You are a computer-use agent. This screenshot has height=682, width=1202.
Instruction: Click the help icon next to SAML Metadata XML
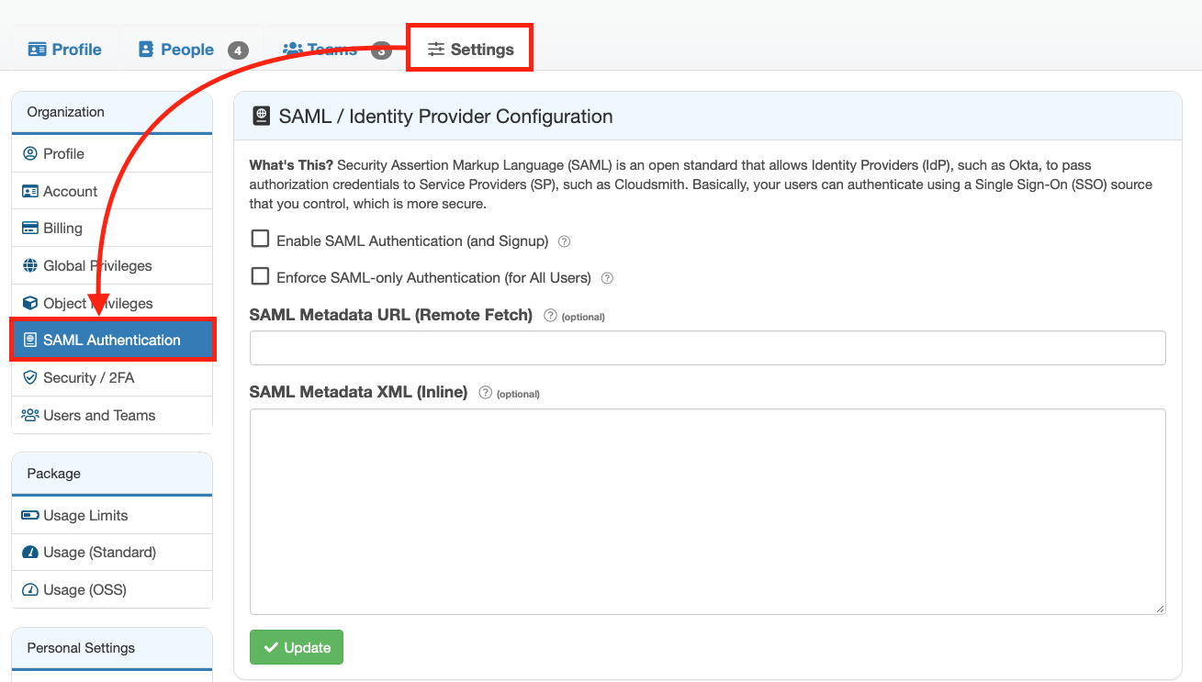486,392
